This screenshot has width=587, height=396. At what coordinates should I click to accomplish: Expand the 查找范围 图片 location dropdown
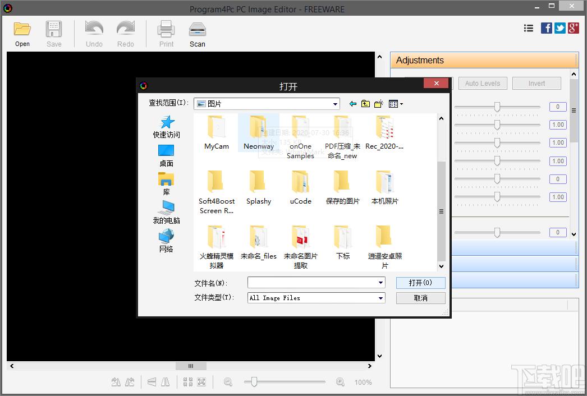335,104
